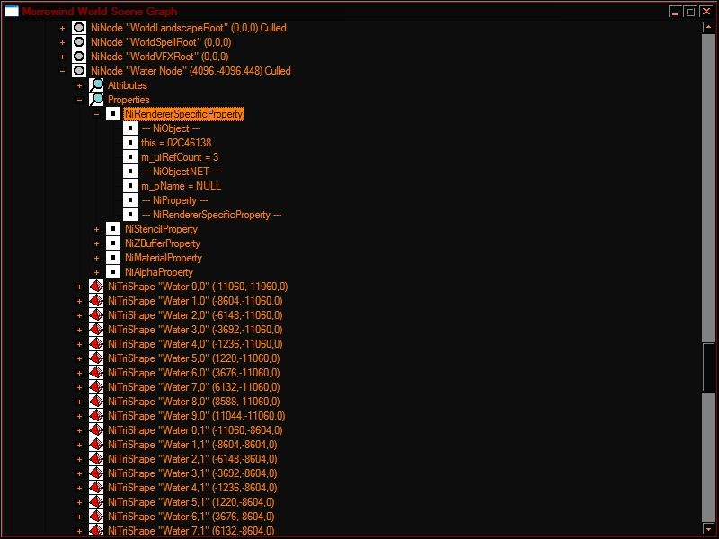Click the "Water 5,0" NiTriShape icon

(x=96, y=358)
